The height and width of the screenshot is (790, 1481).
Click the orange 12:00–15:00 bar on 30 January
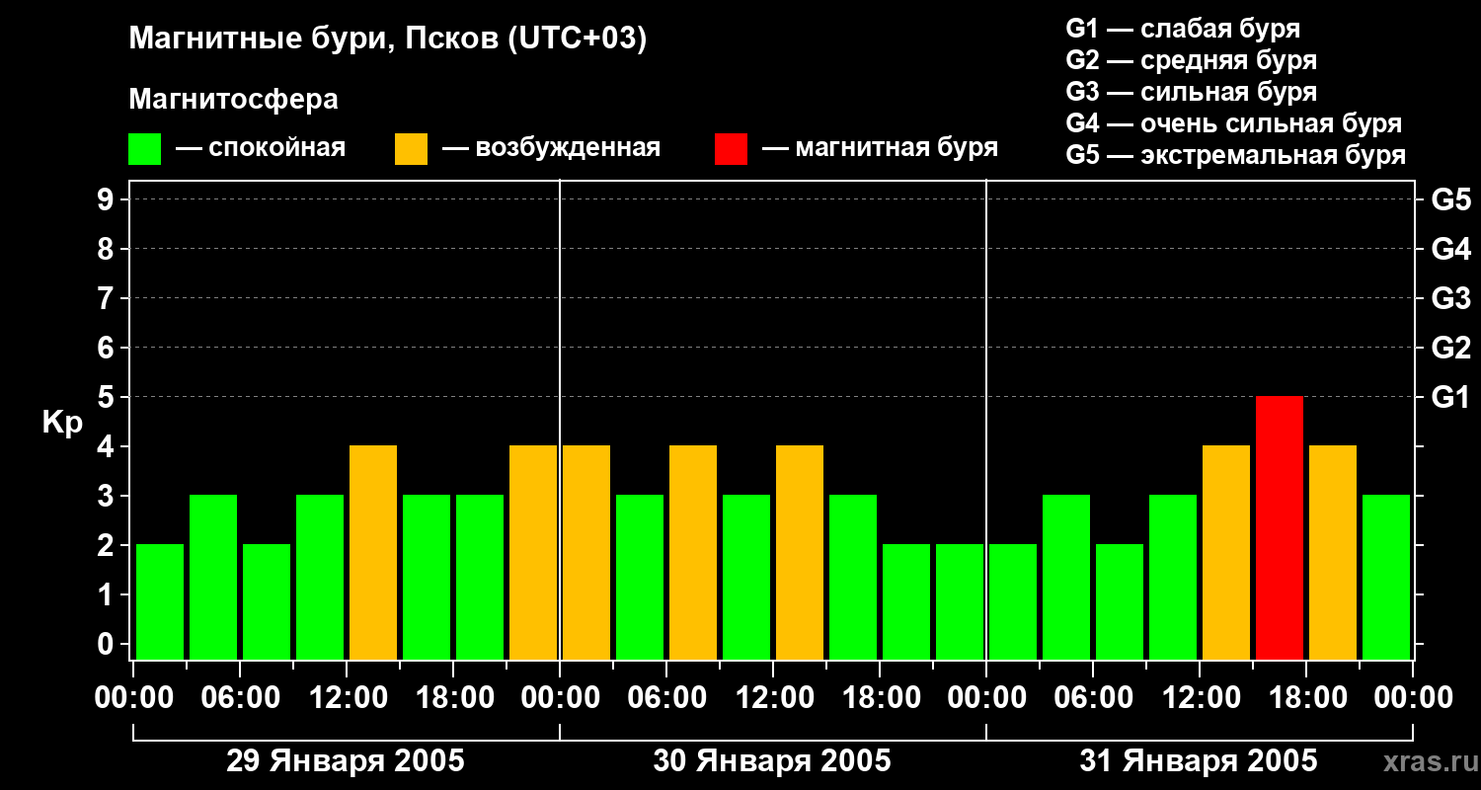tap(800, 552)
